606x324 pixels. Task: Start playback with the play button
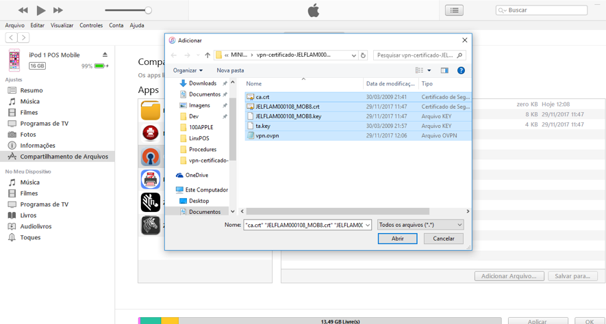pyautogui.click(x=41, y=10)
